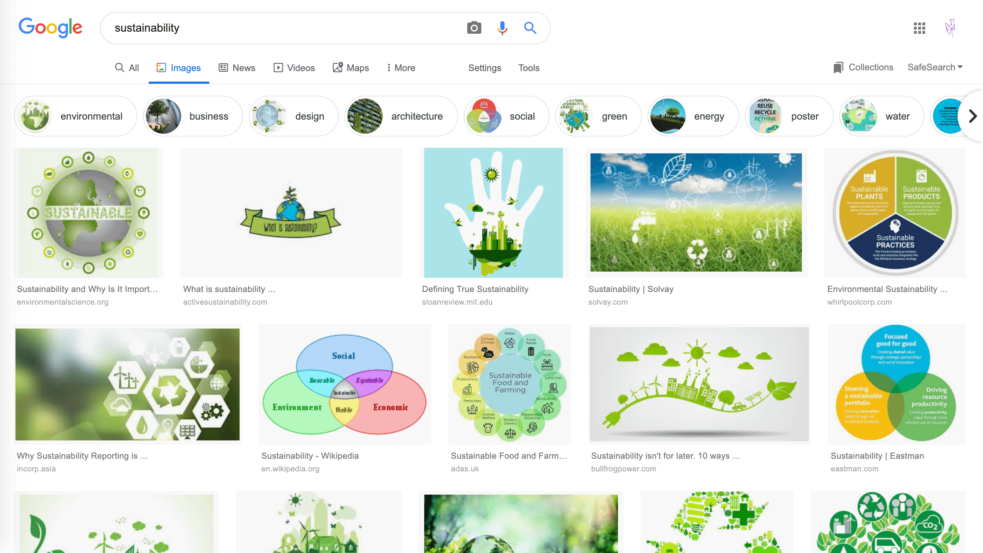This screenshot has height=553, width=983.
Task: Filter by the business chip
Action: point(193,116)
